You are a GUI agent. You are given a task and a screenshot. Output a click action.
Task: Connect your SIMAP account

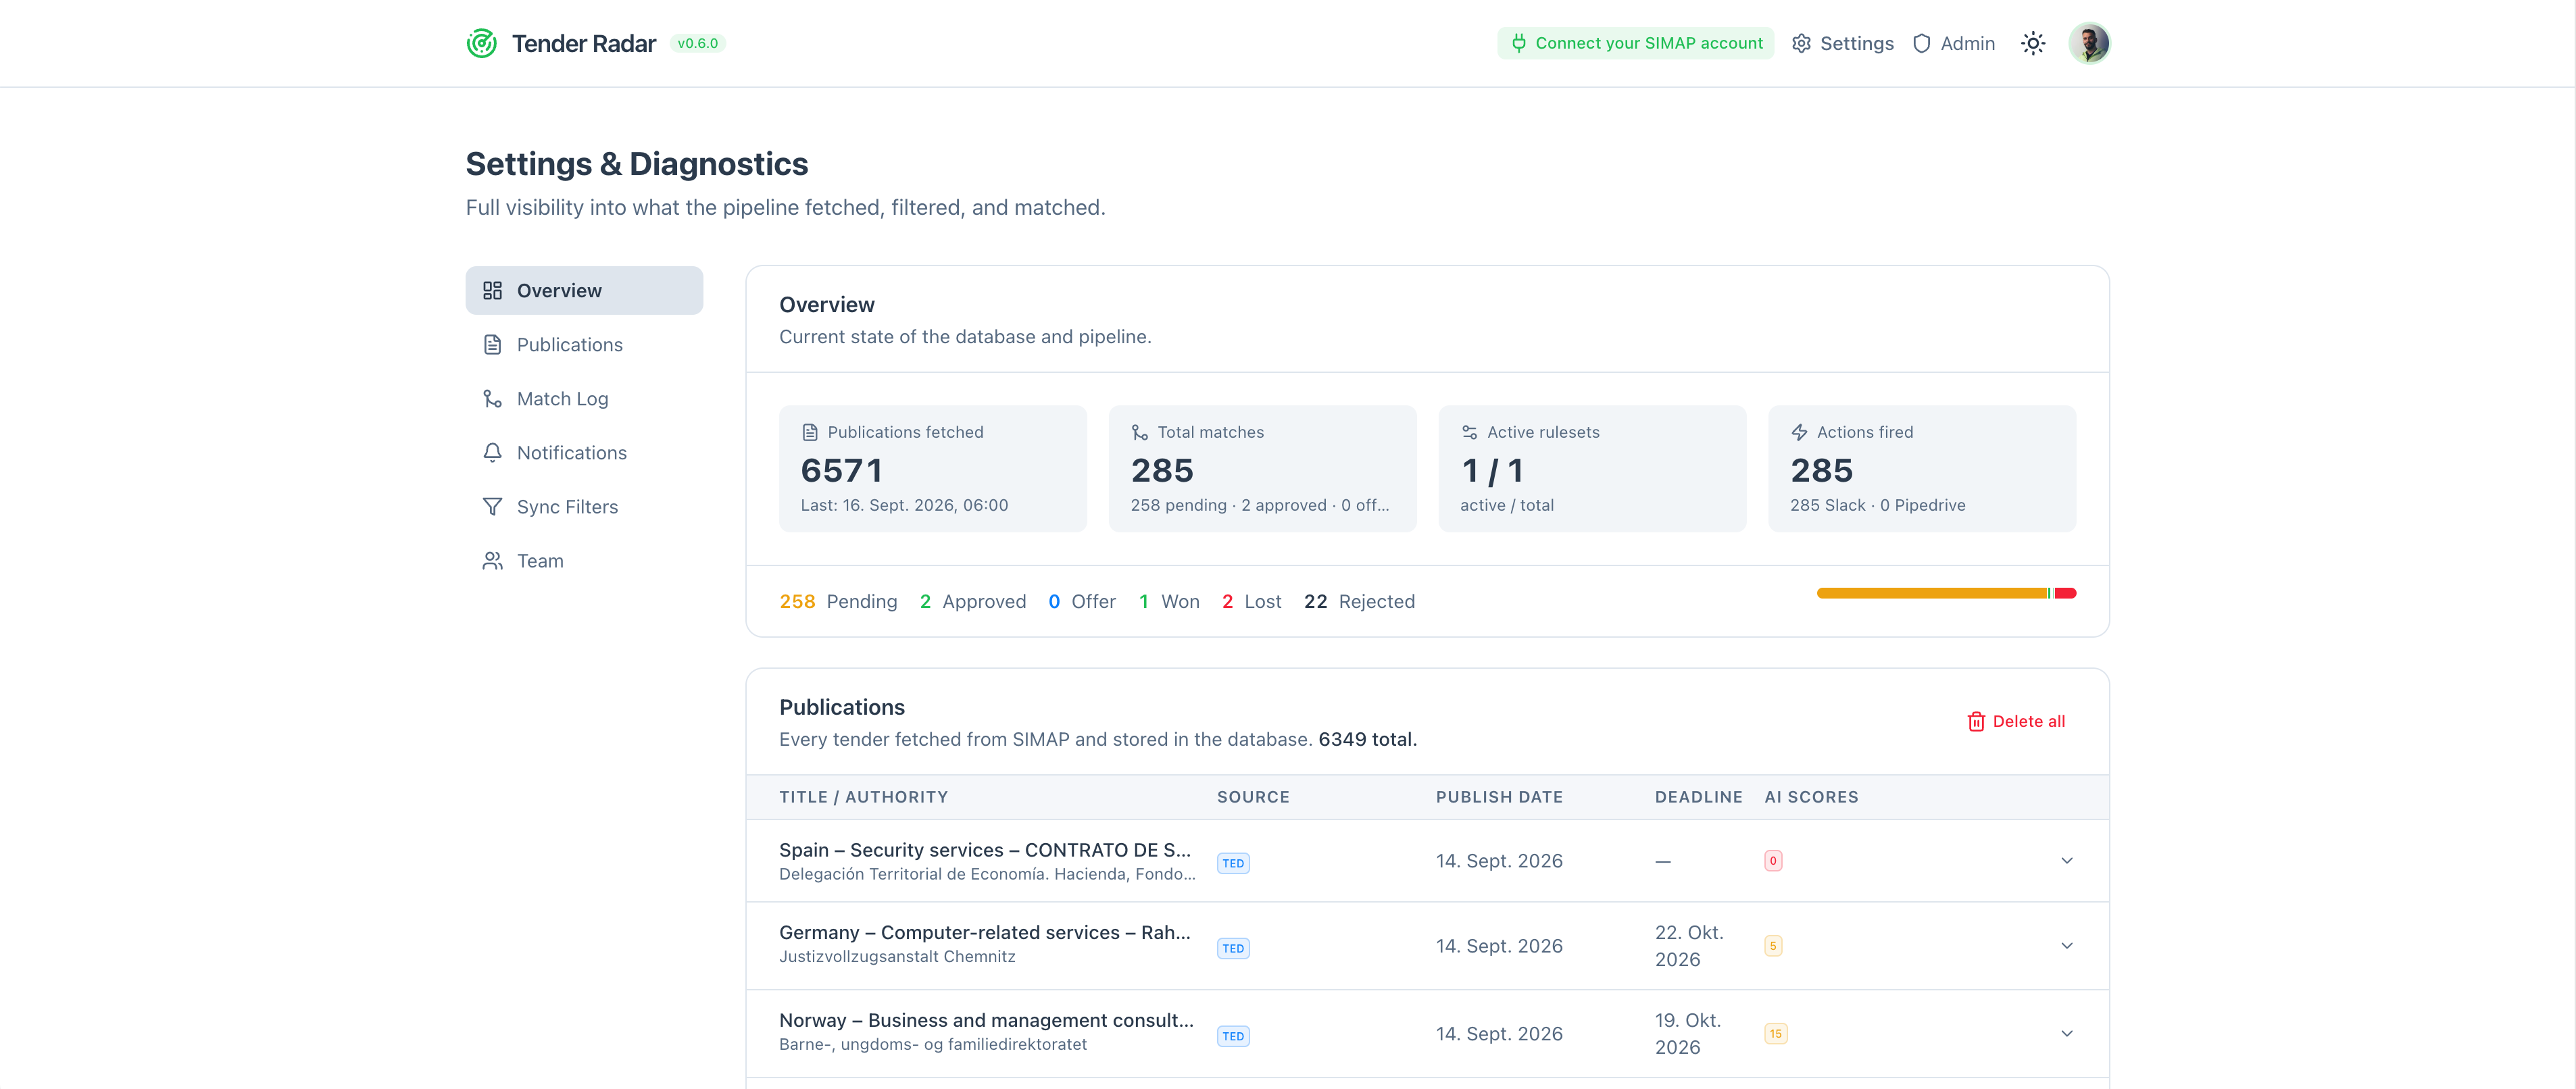[x=1636, y=43]
